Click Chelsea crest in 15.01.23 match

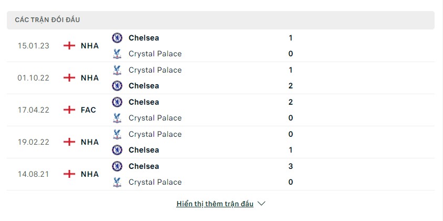(117, 38)
